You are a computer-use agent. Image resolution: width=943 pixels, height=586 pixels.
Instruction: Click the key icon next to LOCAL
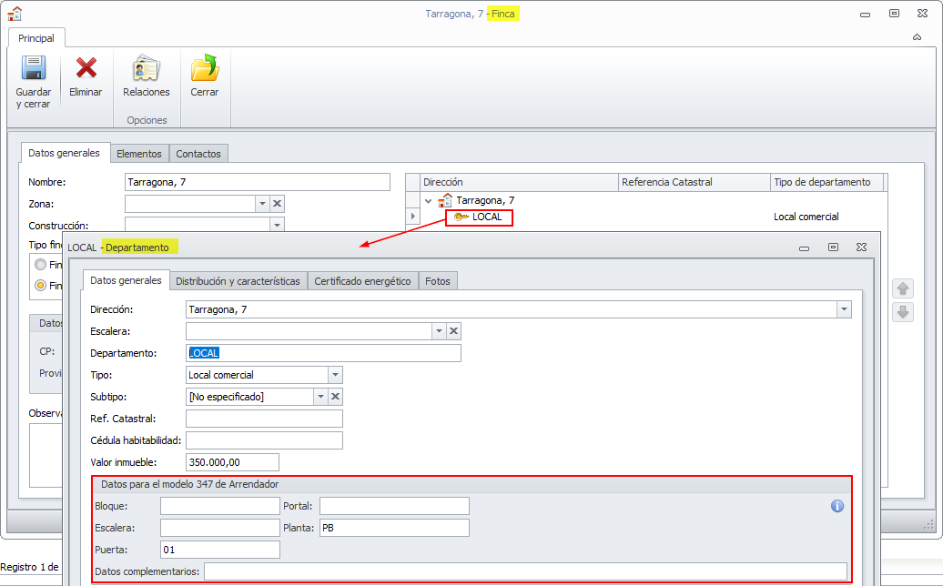(x=461, y=217)
